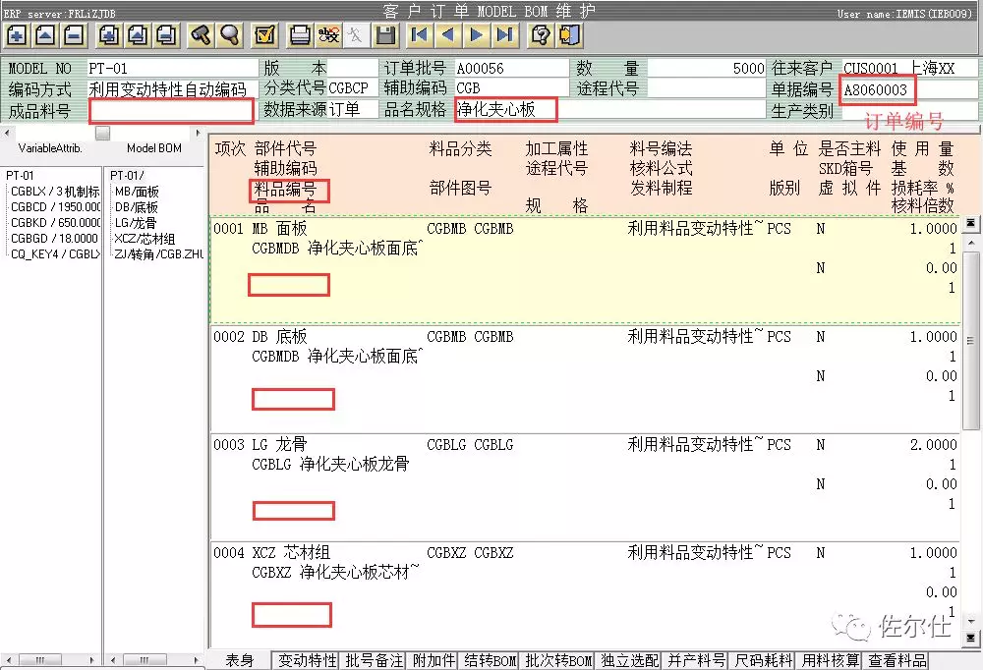Click the 编码方式 field 利用变动特性自动编码

(x=173, y=89)
